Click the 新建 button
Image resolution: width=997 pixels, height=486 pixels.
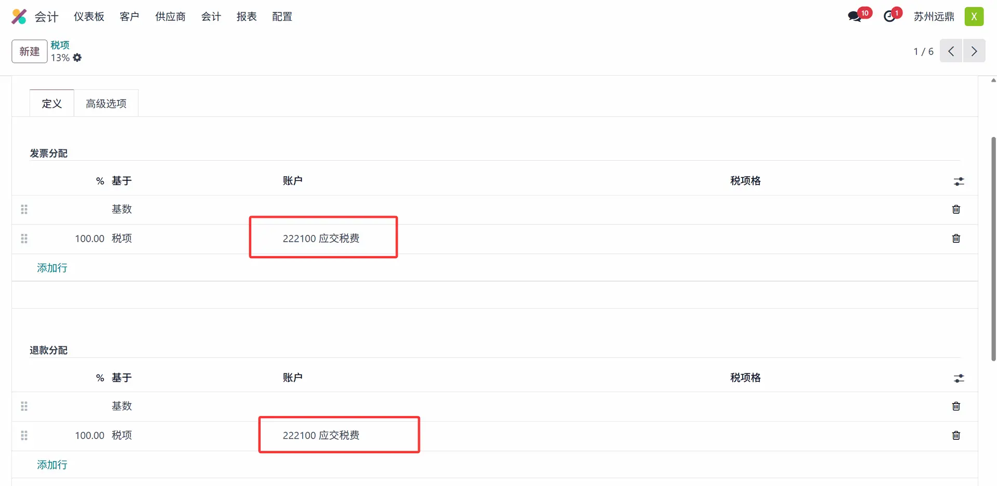(x=30, y=51)
